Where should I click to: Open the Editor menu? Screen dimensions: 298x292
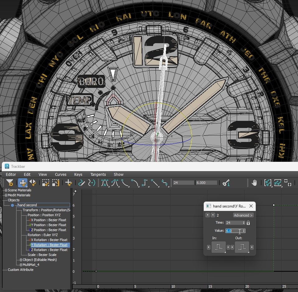pyautogui.click(x=11, y=174)
